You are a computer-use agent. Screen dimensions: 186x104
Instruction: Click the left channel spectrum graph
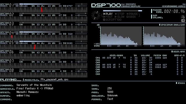click(x=121, y=36)
